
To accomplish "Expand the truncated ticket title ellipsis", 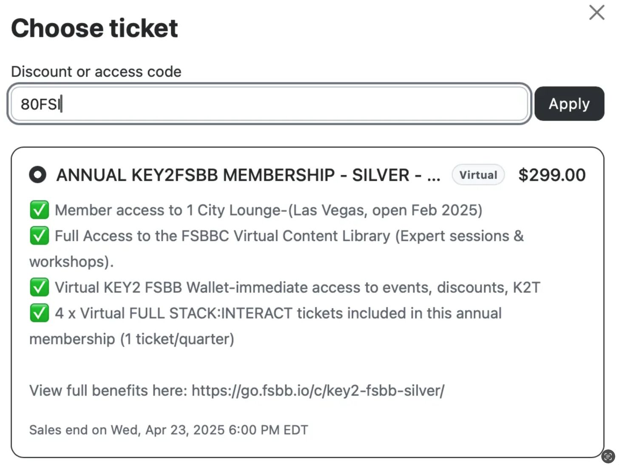I will [x=434, y=176].
